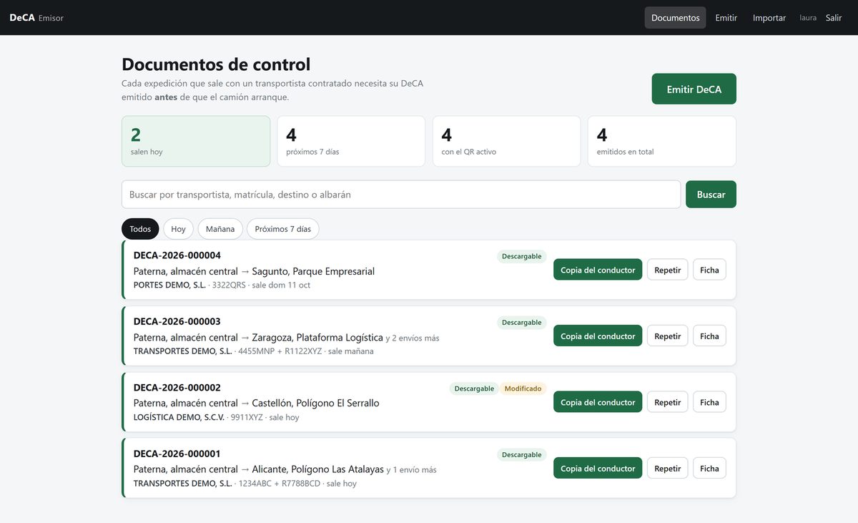Click Repetir on DECA-2026-000003

668,336
